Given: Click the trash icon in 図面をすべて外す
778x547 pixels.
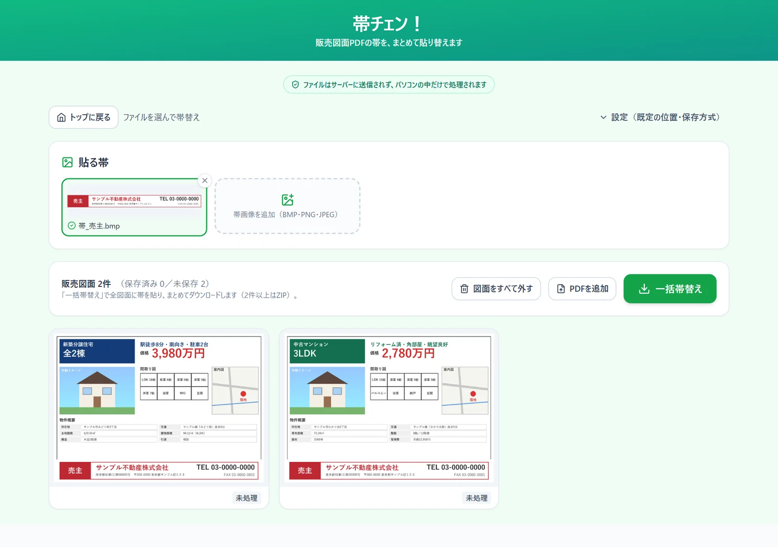Looking at the screenshot, I should click(x=464, y=289).
